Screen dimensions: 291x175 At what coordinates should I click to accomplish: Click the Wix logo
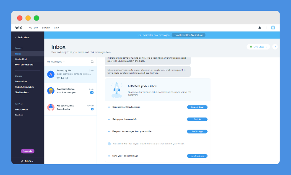(18, 28)
